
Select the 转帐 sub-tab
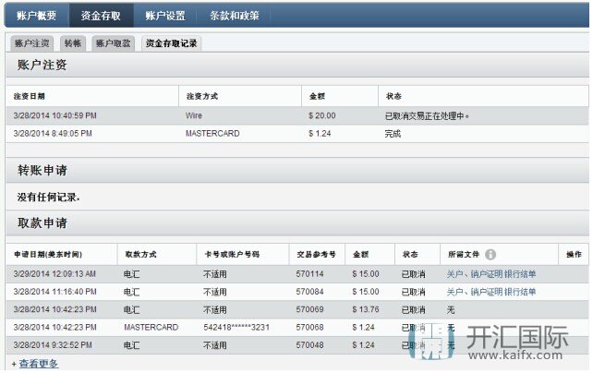(x=73, y=43)
